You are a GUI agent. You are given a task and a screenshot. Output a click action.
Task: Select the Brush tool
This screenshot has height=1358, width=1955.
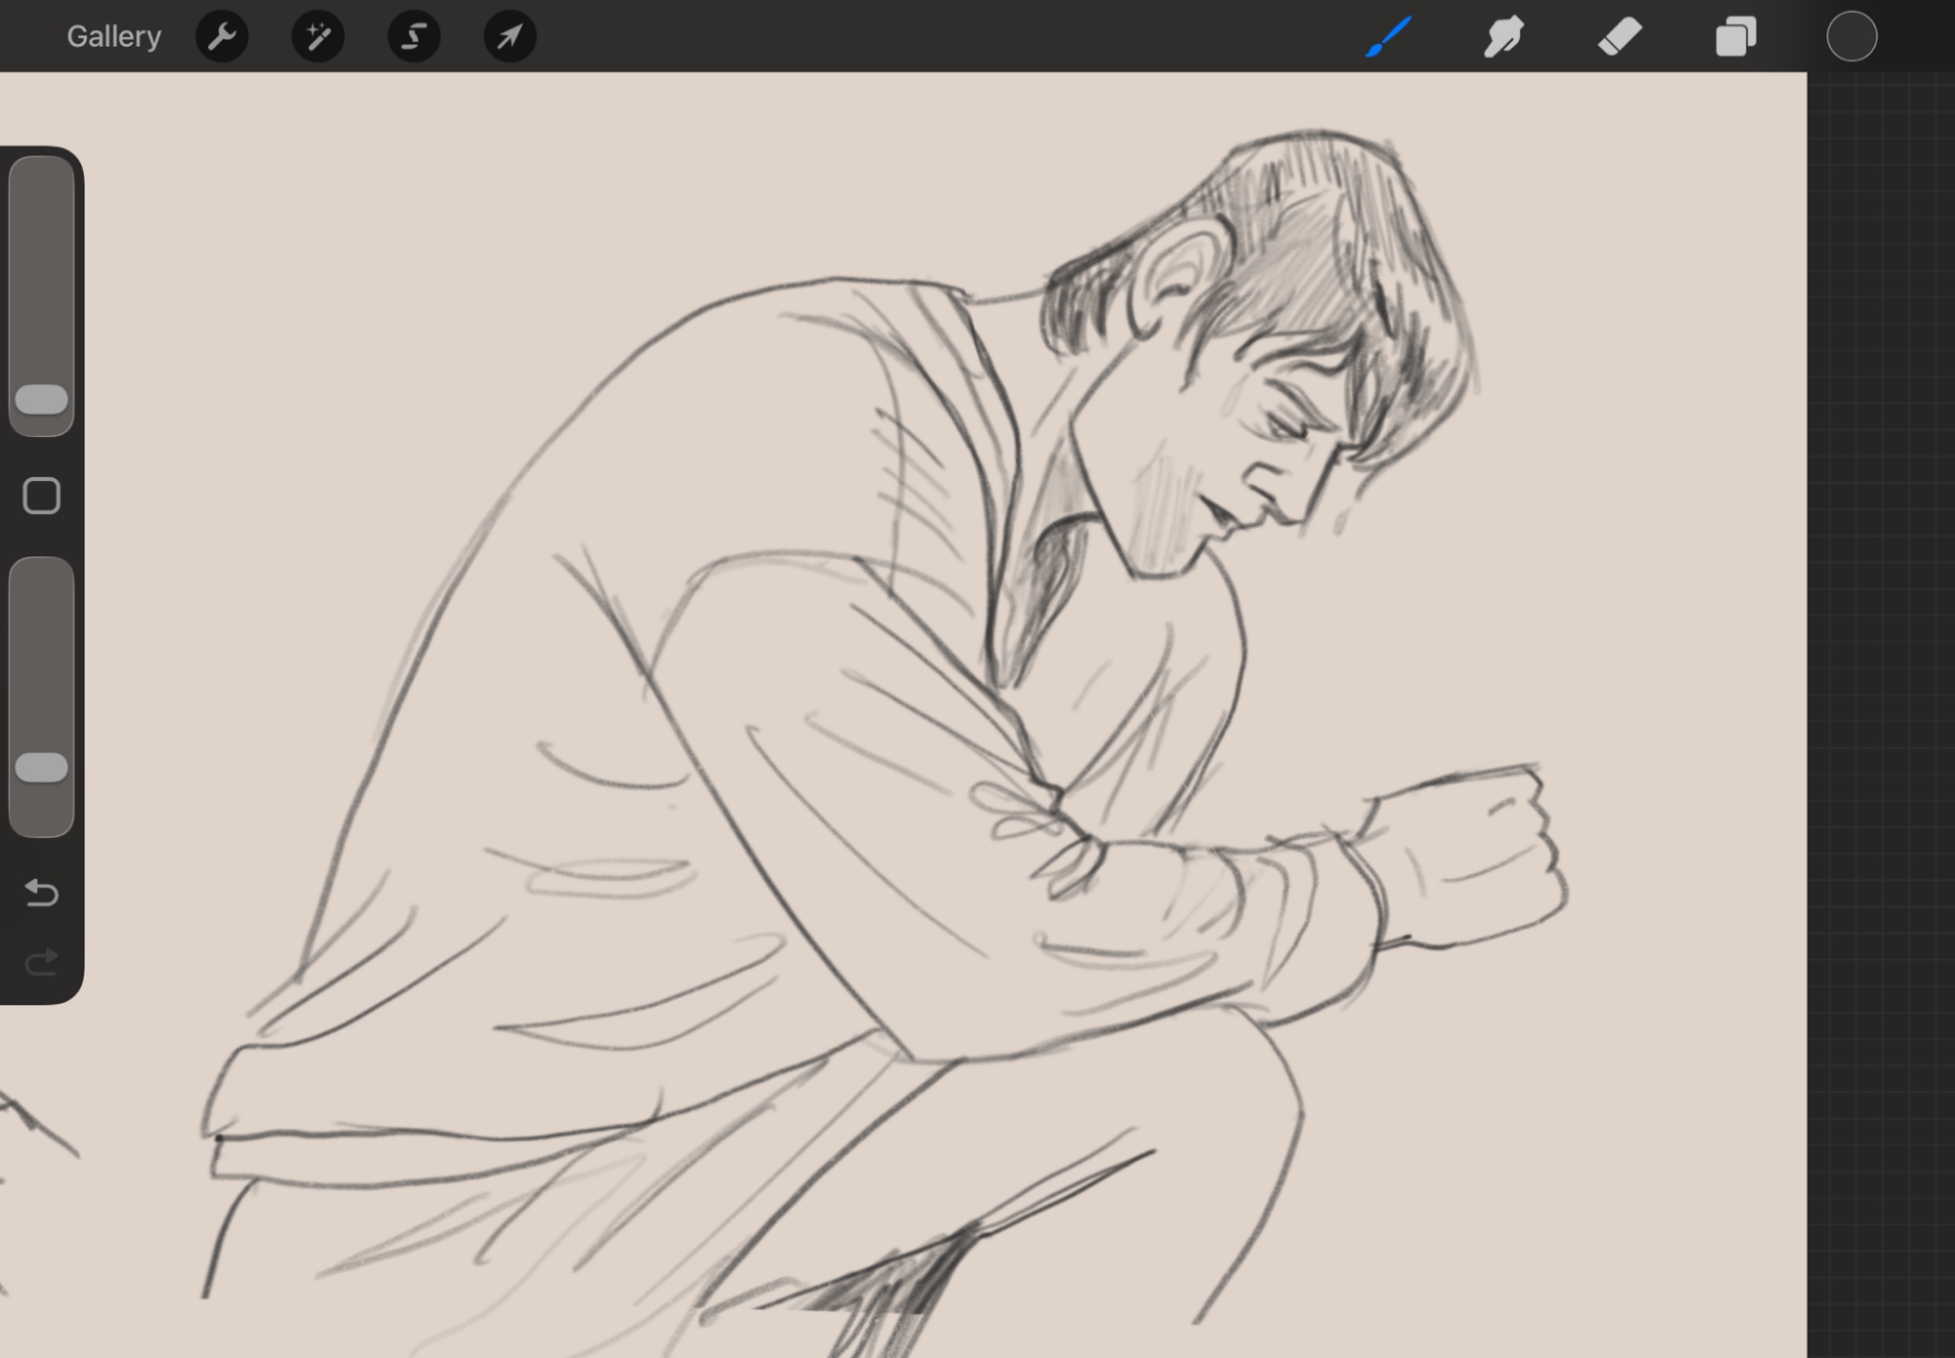pos(1388,37)
